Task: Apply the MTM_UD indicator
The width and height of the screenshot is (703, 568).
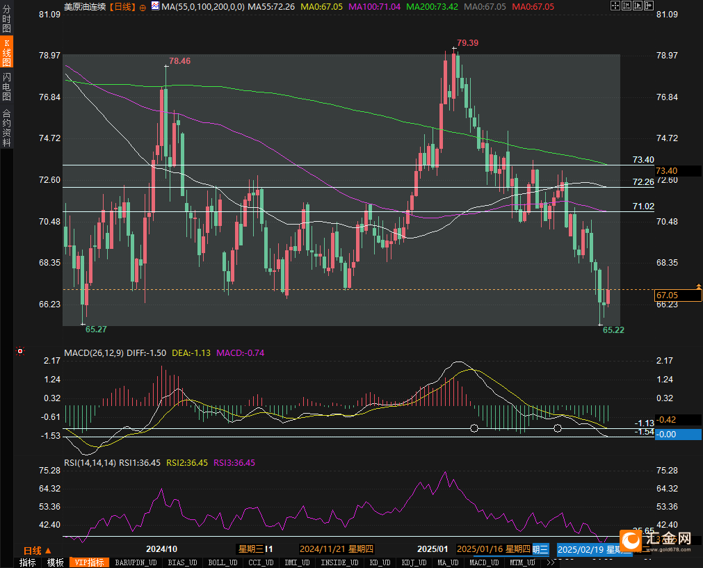Action: (522, 562)
